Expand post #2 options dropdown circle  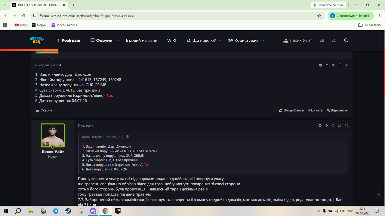(x=320, y=125)
